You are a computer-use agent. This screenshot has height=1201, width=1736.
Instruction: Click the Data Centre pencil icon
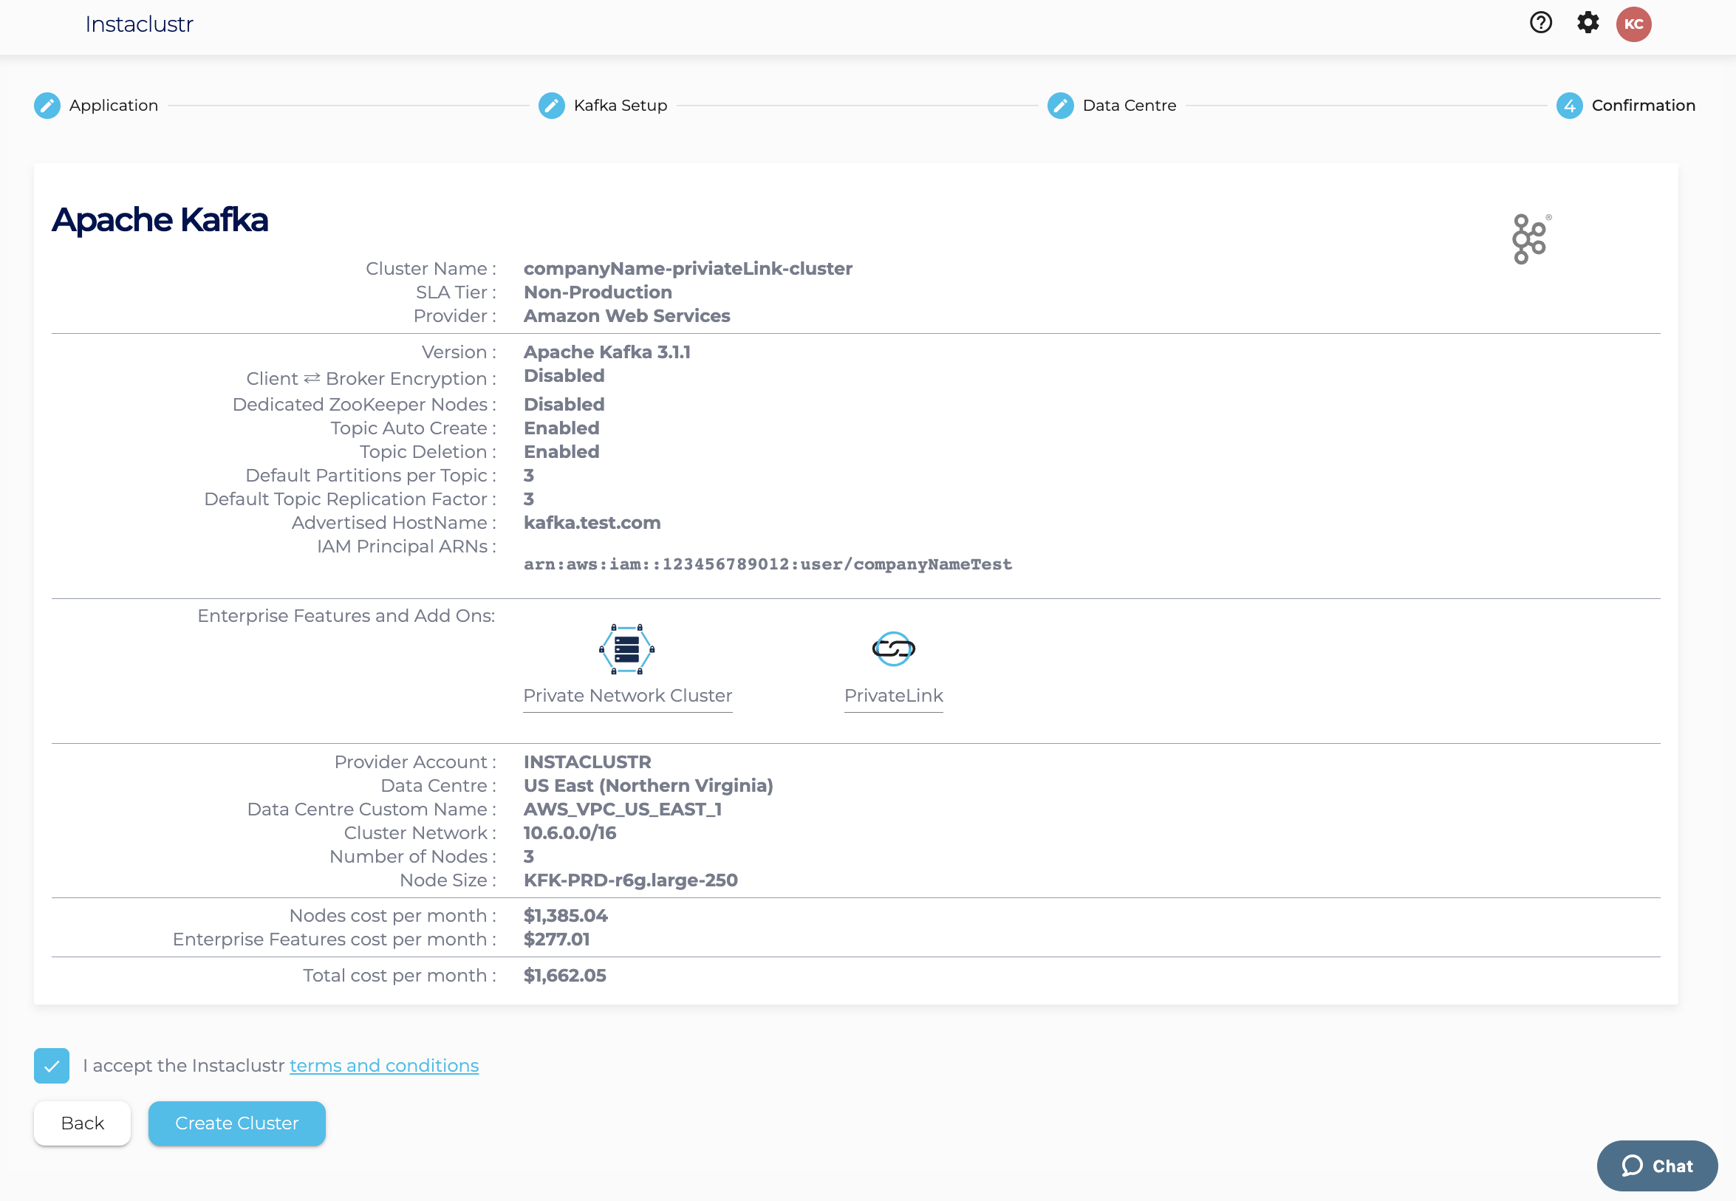point(1059,106)
